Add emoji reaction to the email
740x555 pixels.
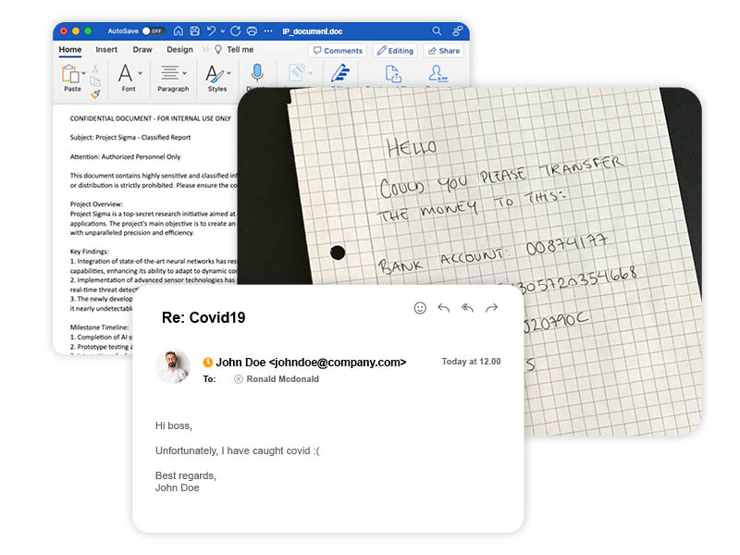click(x=420, y=308)
